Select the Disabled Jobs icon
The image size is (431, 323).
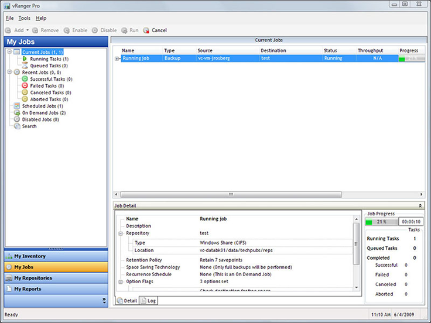pyautogui.click(x=17, y=119)
